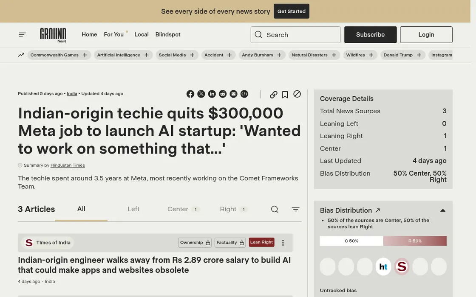Screen dimensions: 476x297
Task: Add Wildfires topic with plus
Action: coord(371,55)
